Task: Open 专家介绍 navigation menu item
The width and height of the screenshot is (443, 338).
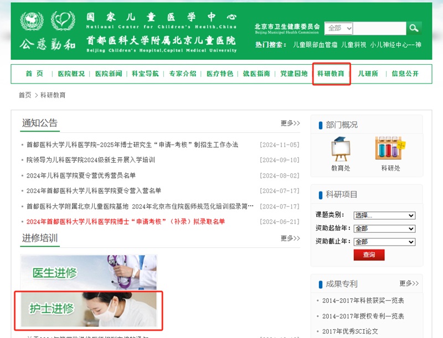Action: (182, 74)
